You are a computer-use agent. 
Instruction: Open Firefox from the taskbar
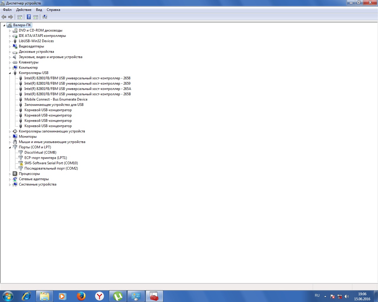click(x=81, y=296)
